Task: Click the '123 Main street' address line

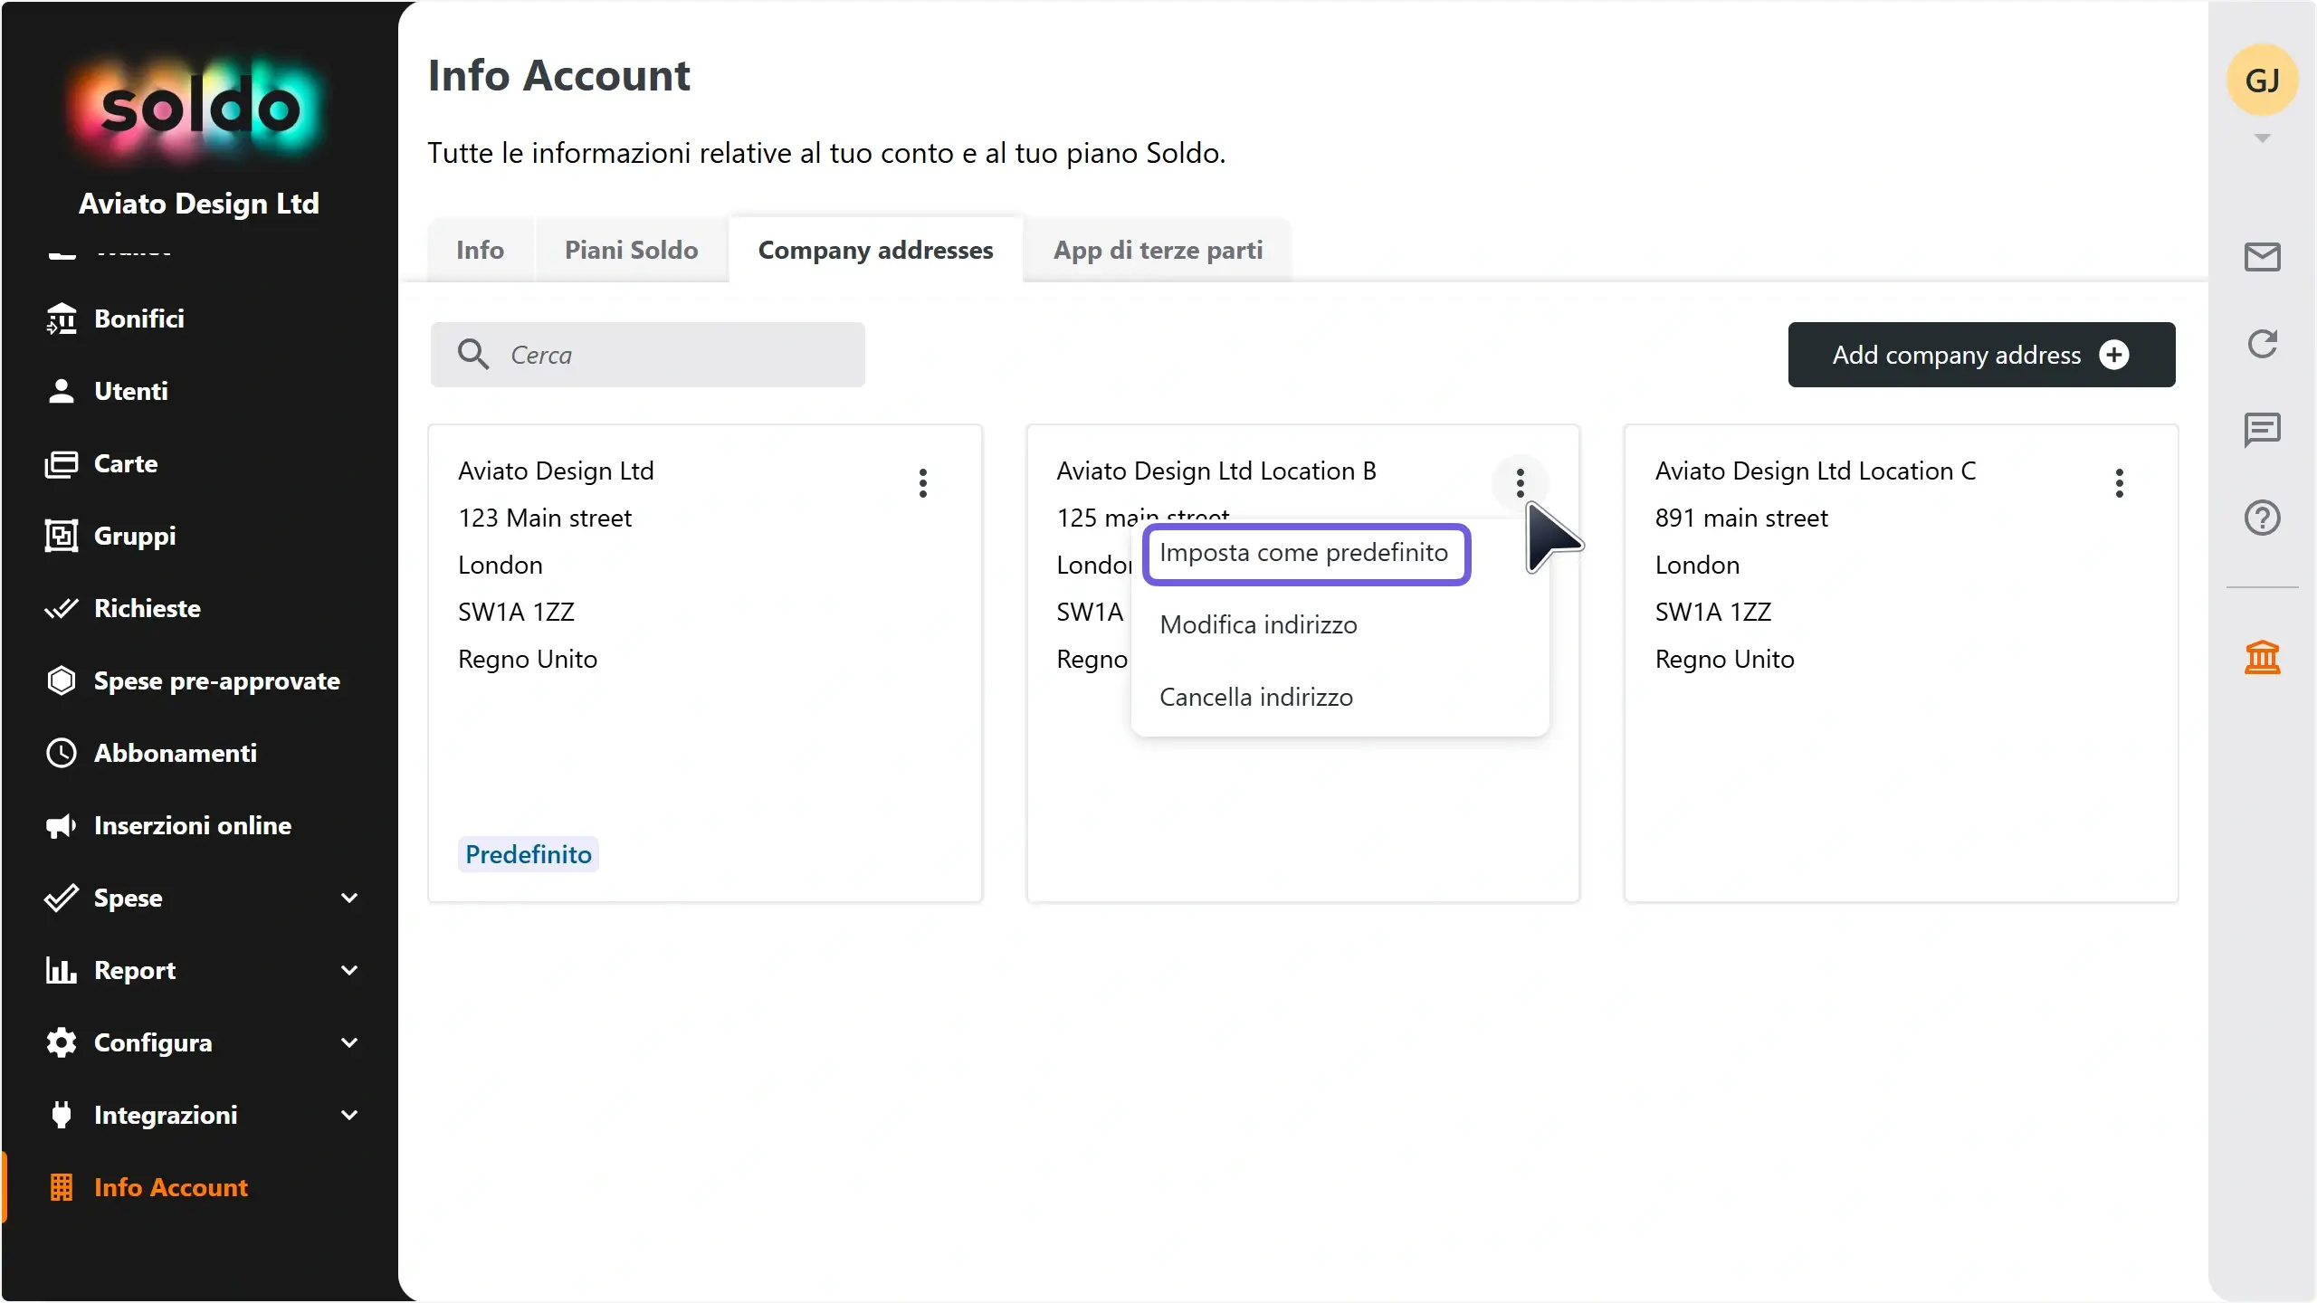Action: point(545,518)
